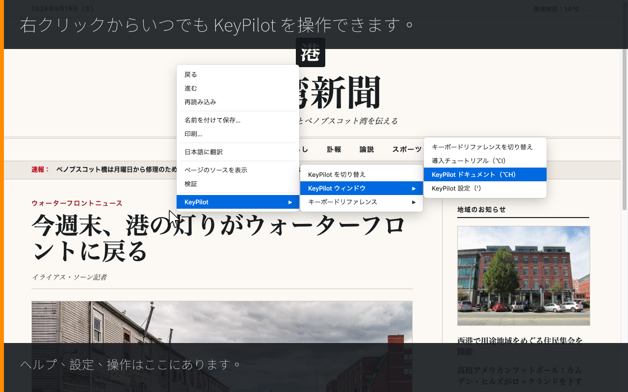628x392 pixels.
Task: Click the waterfront article main photo
Action: [x=222, y=346]
